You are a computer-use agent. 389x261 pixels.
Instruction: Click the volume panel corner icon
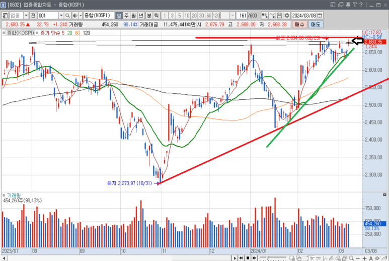tap(384, 195)
